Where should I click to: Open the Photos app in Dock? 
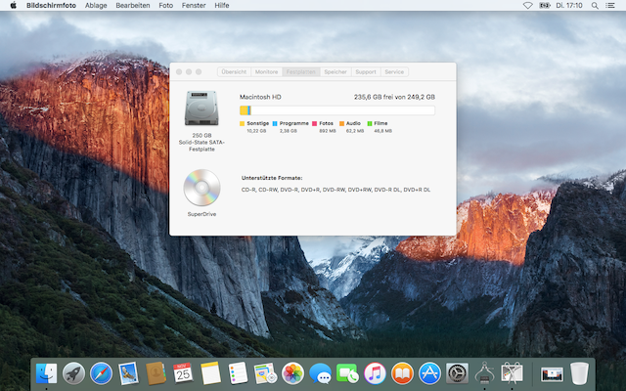click(292, 372)
